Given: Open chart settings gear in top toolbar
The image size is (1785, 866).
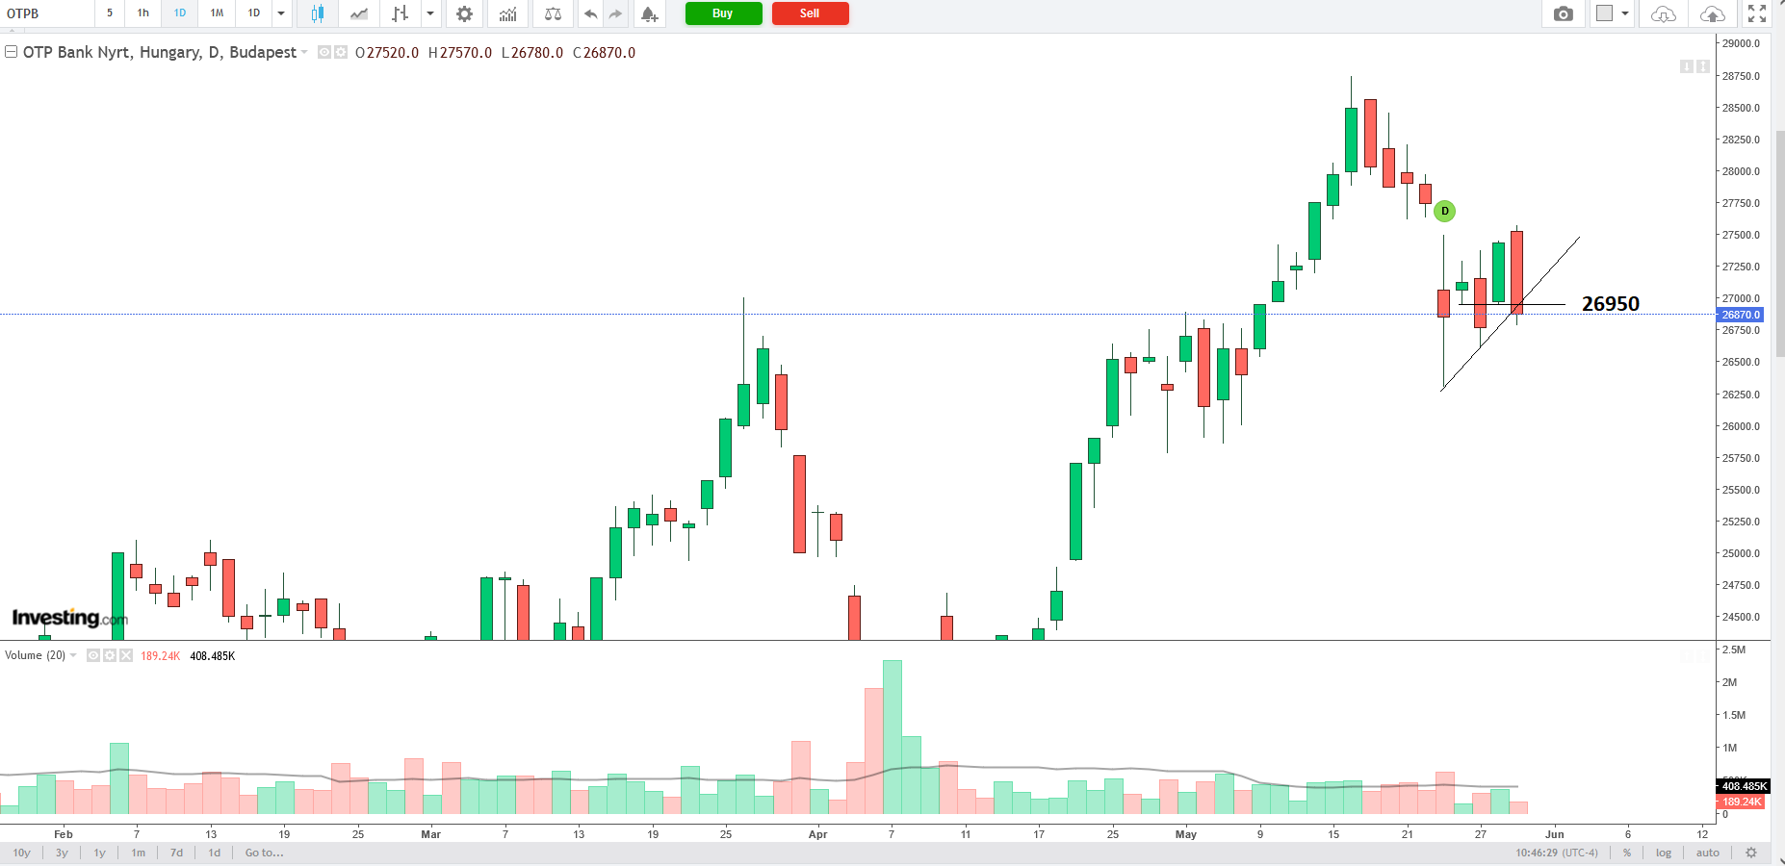Looking at the screenshot, I should tap(464, 13).
